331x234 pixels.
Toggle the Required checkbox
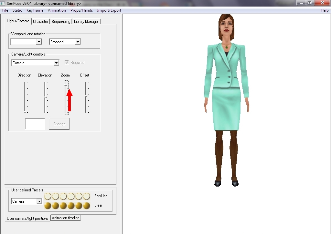click(67, 63)
